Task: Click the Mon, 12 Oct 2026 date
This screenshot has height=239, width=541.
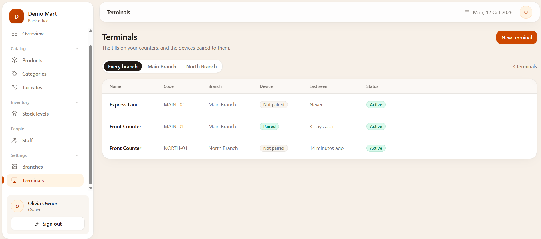Action: click(493, 12)
